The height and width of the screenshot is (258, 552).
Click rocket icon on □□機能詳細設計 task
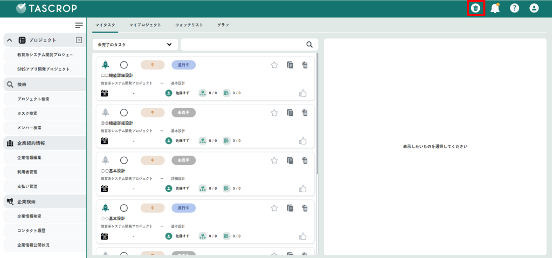tap(105, 65)
